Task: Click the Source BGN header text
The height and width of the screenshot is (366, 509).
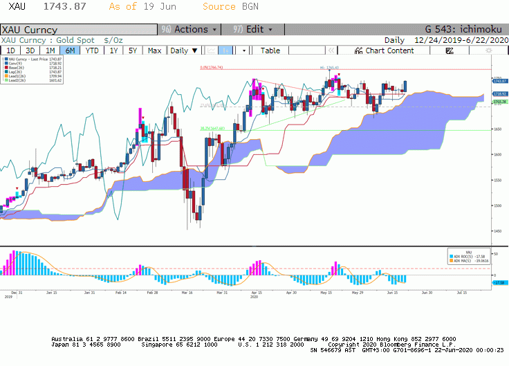Action: pyautogui.click(x=230, y=6)
